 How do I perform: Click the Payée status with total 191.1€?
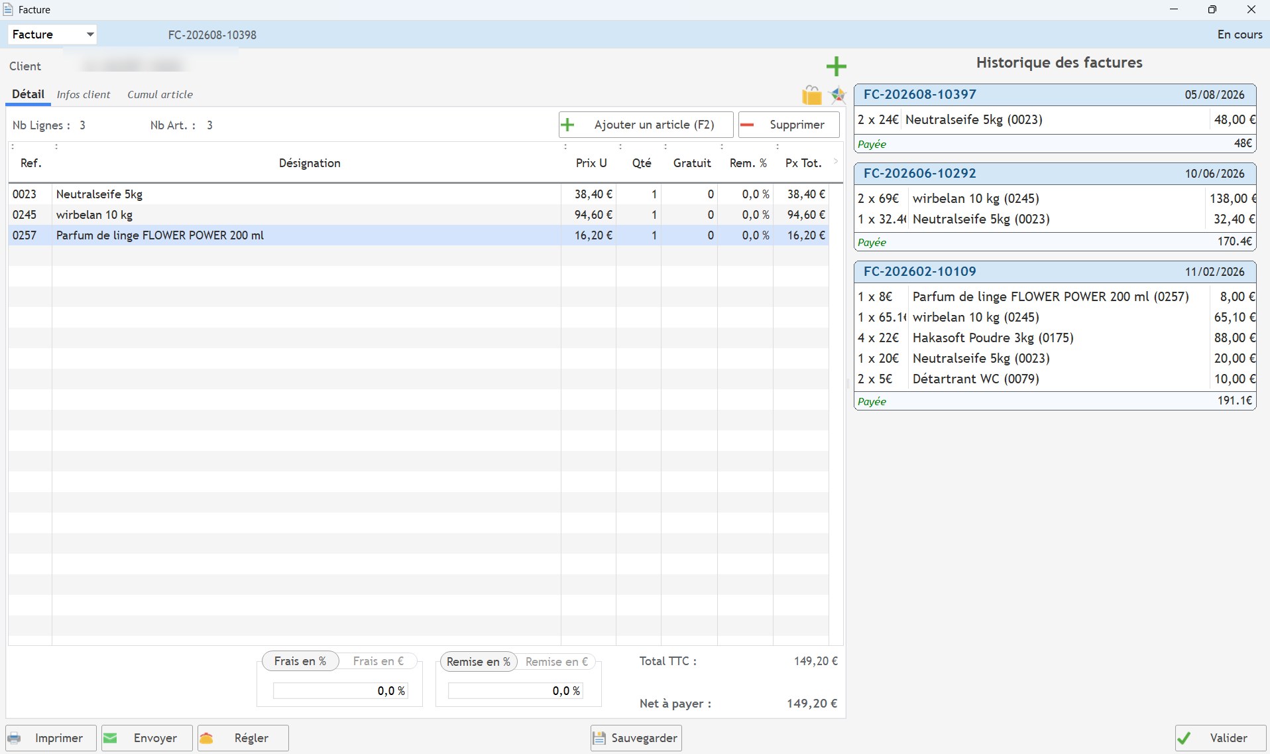[x=1055, y=401]
